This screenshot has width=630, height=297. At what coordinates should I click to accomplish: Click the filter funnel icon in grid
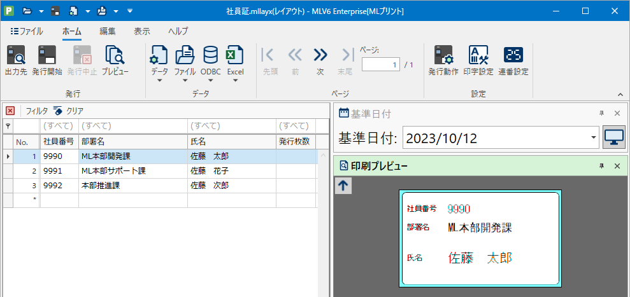[8, 126]
